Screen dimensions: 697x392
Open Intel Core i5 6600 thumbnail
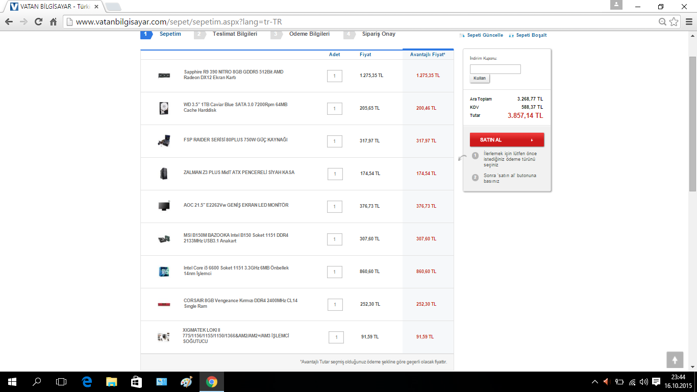(x=164, y=272)
